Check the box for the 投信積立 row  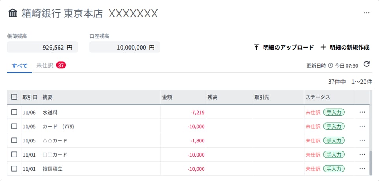click(14, 169)
